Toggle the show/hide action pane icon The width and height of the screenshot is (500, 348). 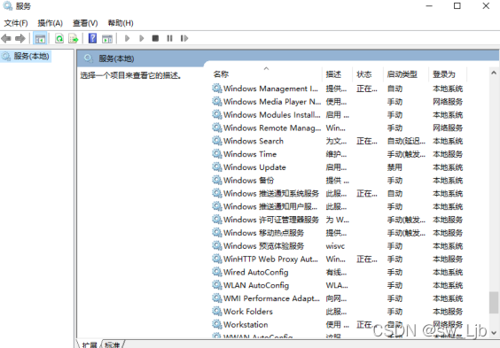107,39
